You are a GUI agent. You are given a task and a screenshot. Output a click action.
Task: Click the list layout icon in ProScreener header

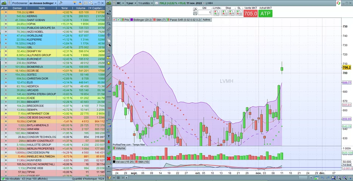click(86, 3)
